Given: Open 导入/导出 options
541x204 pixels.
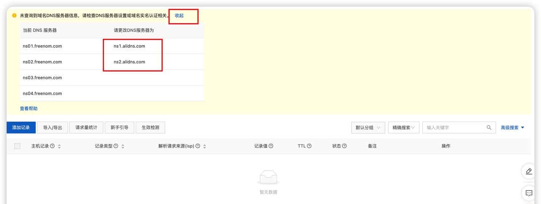Looking at the screenshot, I should (52, 128).
